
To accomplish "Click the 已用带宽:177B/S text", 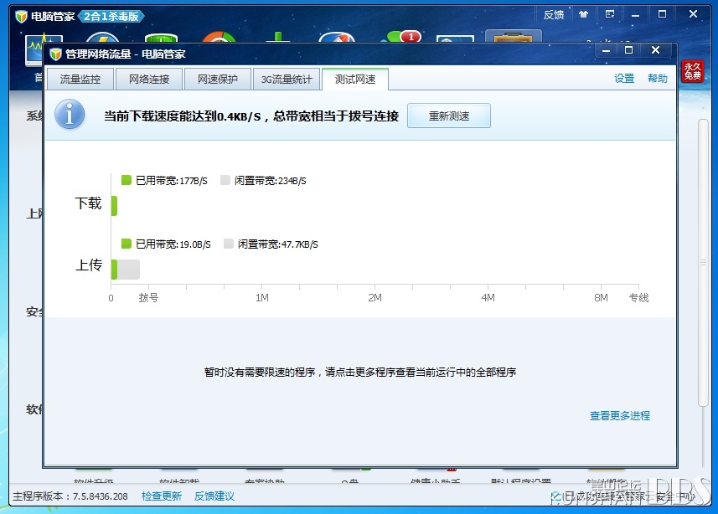I will click(x=172, y=181).
